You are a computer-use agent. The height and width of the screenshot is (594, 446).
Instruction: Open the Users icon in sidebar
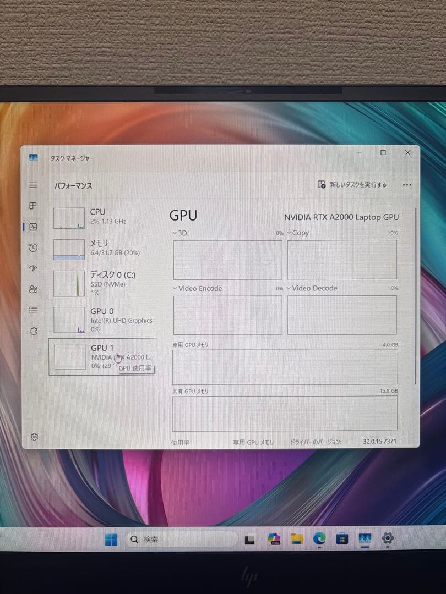click(x=34, y=289)
